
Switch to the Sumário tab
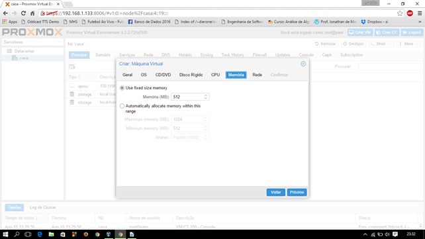(x=103, y=55)
